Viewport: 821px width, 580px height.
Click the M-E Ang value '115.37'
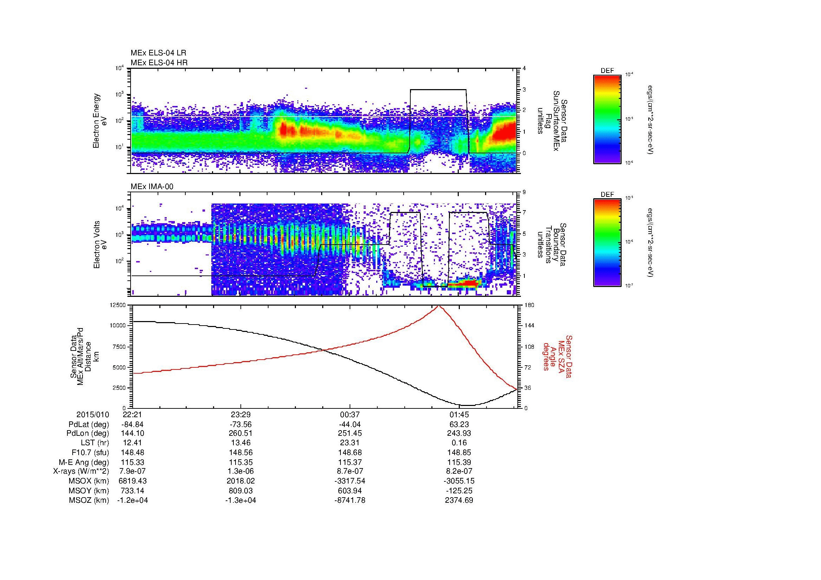(x=350, y=462)
